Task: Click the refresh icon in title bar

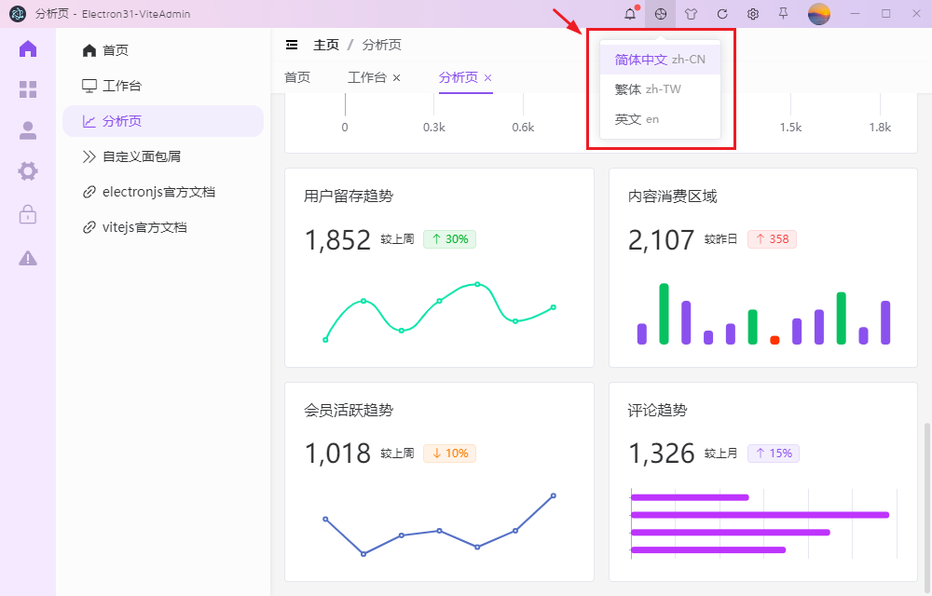Action: (722, 14)
